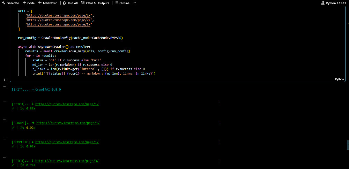Click the 'Crawl4AI 0.8.0' init output text
Viewport: 349px width, 169px height.
point(48,90)
